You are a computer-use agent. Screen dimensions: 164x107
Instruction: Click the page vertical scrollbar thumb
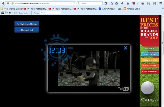click(163, 43)
